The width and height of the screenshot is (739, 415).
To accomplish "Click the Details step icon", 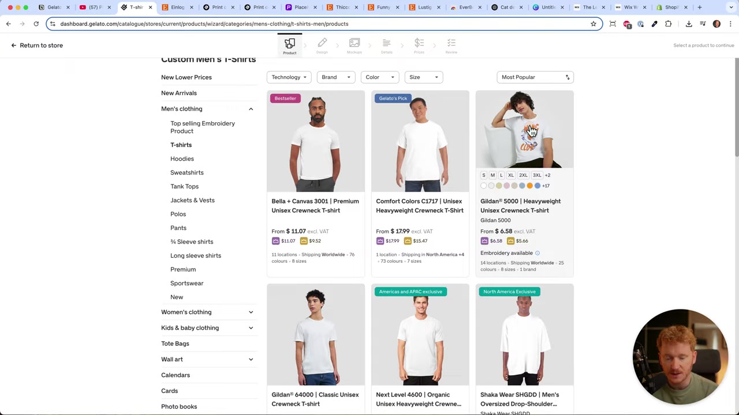I will click(x=387, y=43).
